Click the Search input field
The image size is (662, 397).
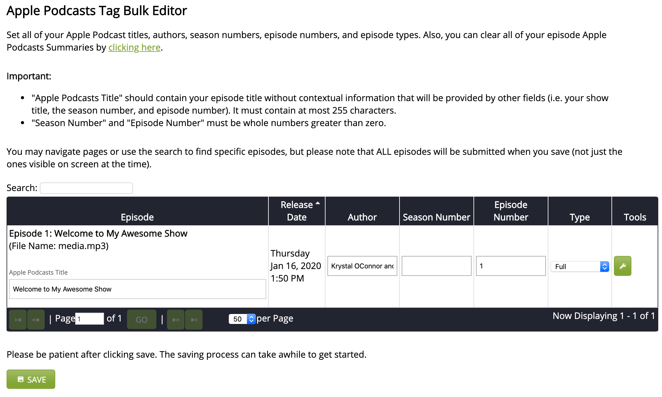[x=87, y=188]
